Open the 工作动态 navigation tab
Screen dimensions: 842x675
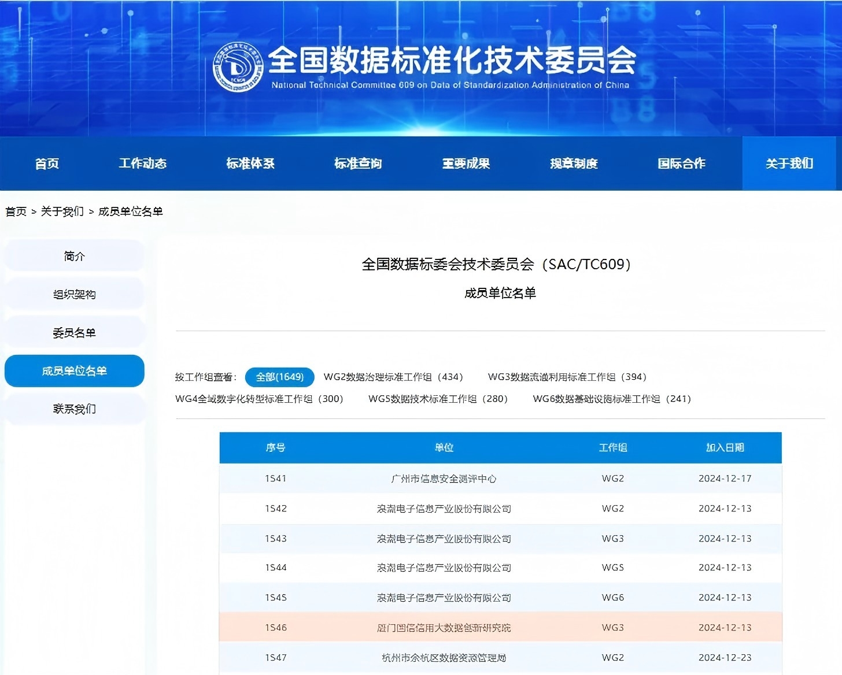[142, 164]
